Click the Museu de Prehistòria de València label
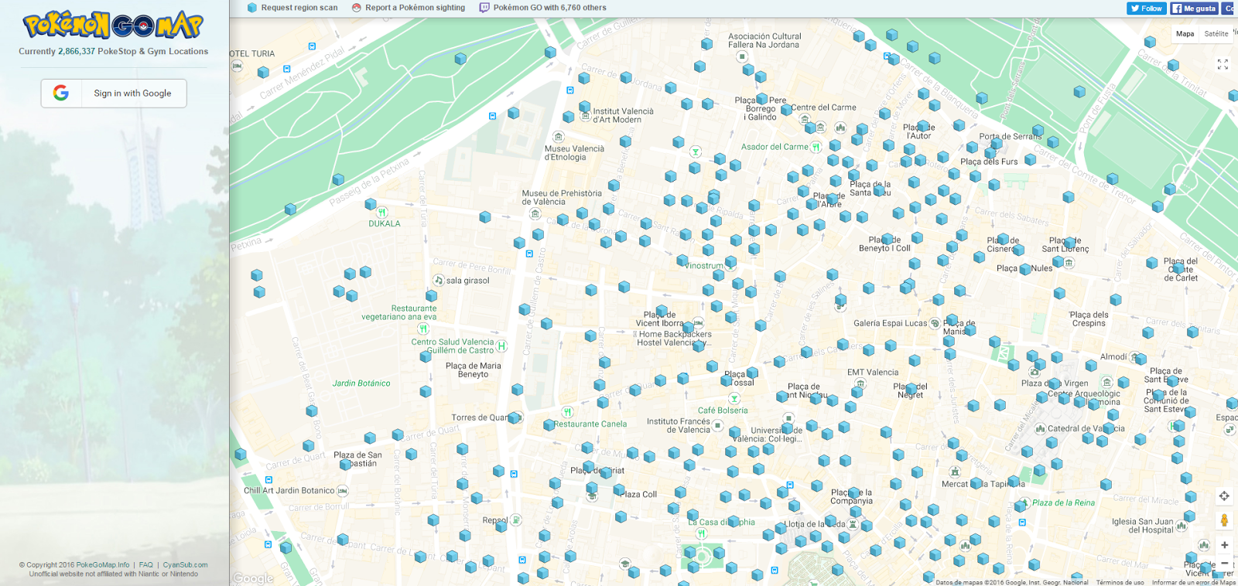1238x586 pixels. point(562,198)
